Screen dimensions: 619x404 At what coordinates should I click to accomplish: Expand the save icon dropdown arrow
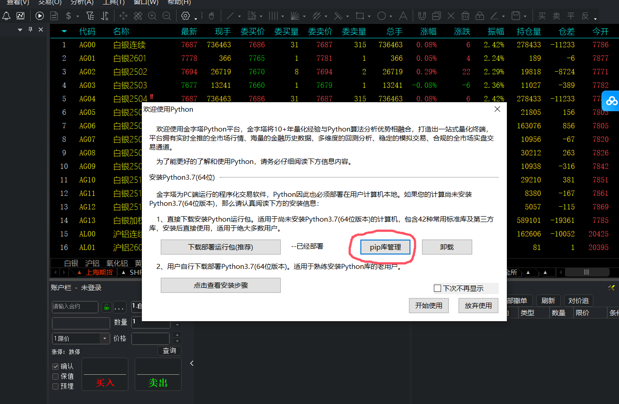point(525,17)
